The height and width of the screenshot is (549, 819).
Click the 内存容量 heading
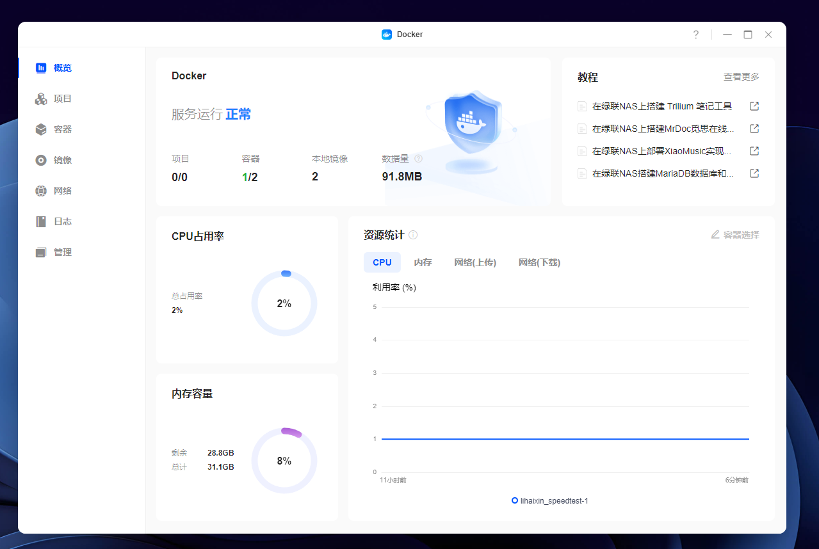192,394
